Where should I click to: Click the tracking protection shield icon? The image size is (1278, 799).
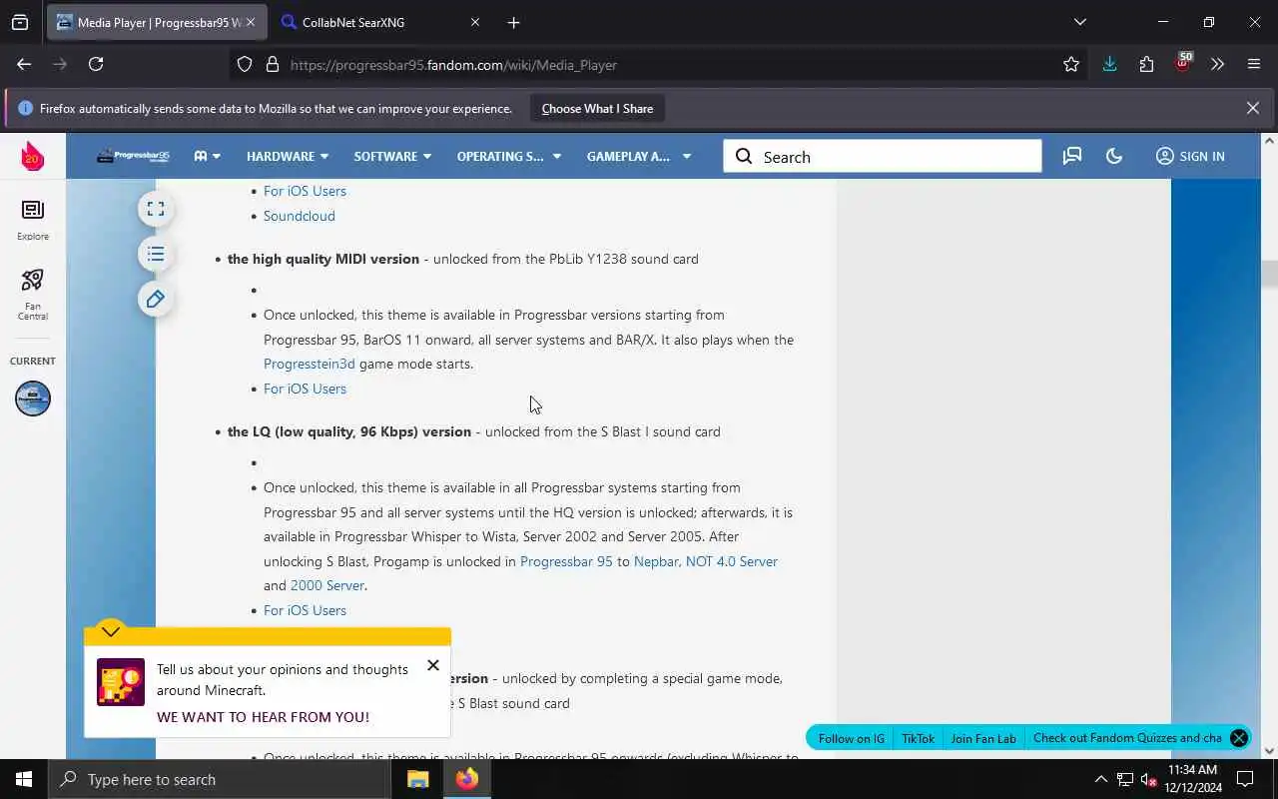[x=245, y=65]
